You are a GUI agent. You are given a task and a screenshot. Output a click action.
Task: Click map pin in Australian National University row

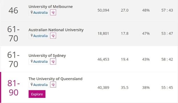[32, 36]
